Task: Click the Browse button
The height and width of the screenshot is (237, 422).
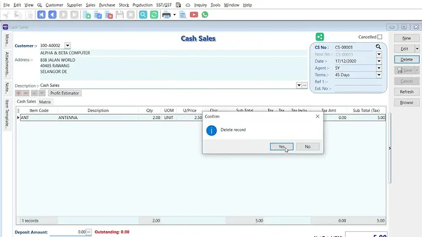Action: pos(407,103)
